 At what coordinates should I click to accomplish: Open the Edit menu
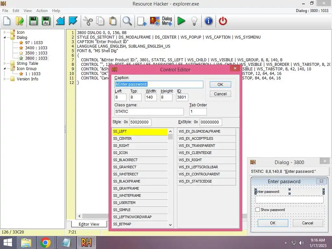[16, 11]
